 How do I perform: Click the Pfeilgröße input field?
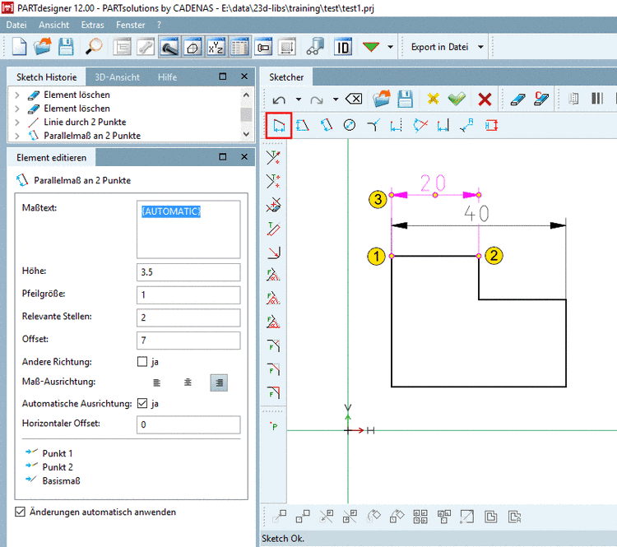coord(188,294)
